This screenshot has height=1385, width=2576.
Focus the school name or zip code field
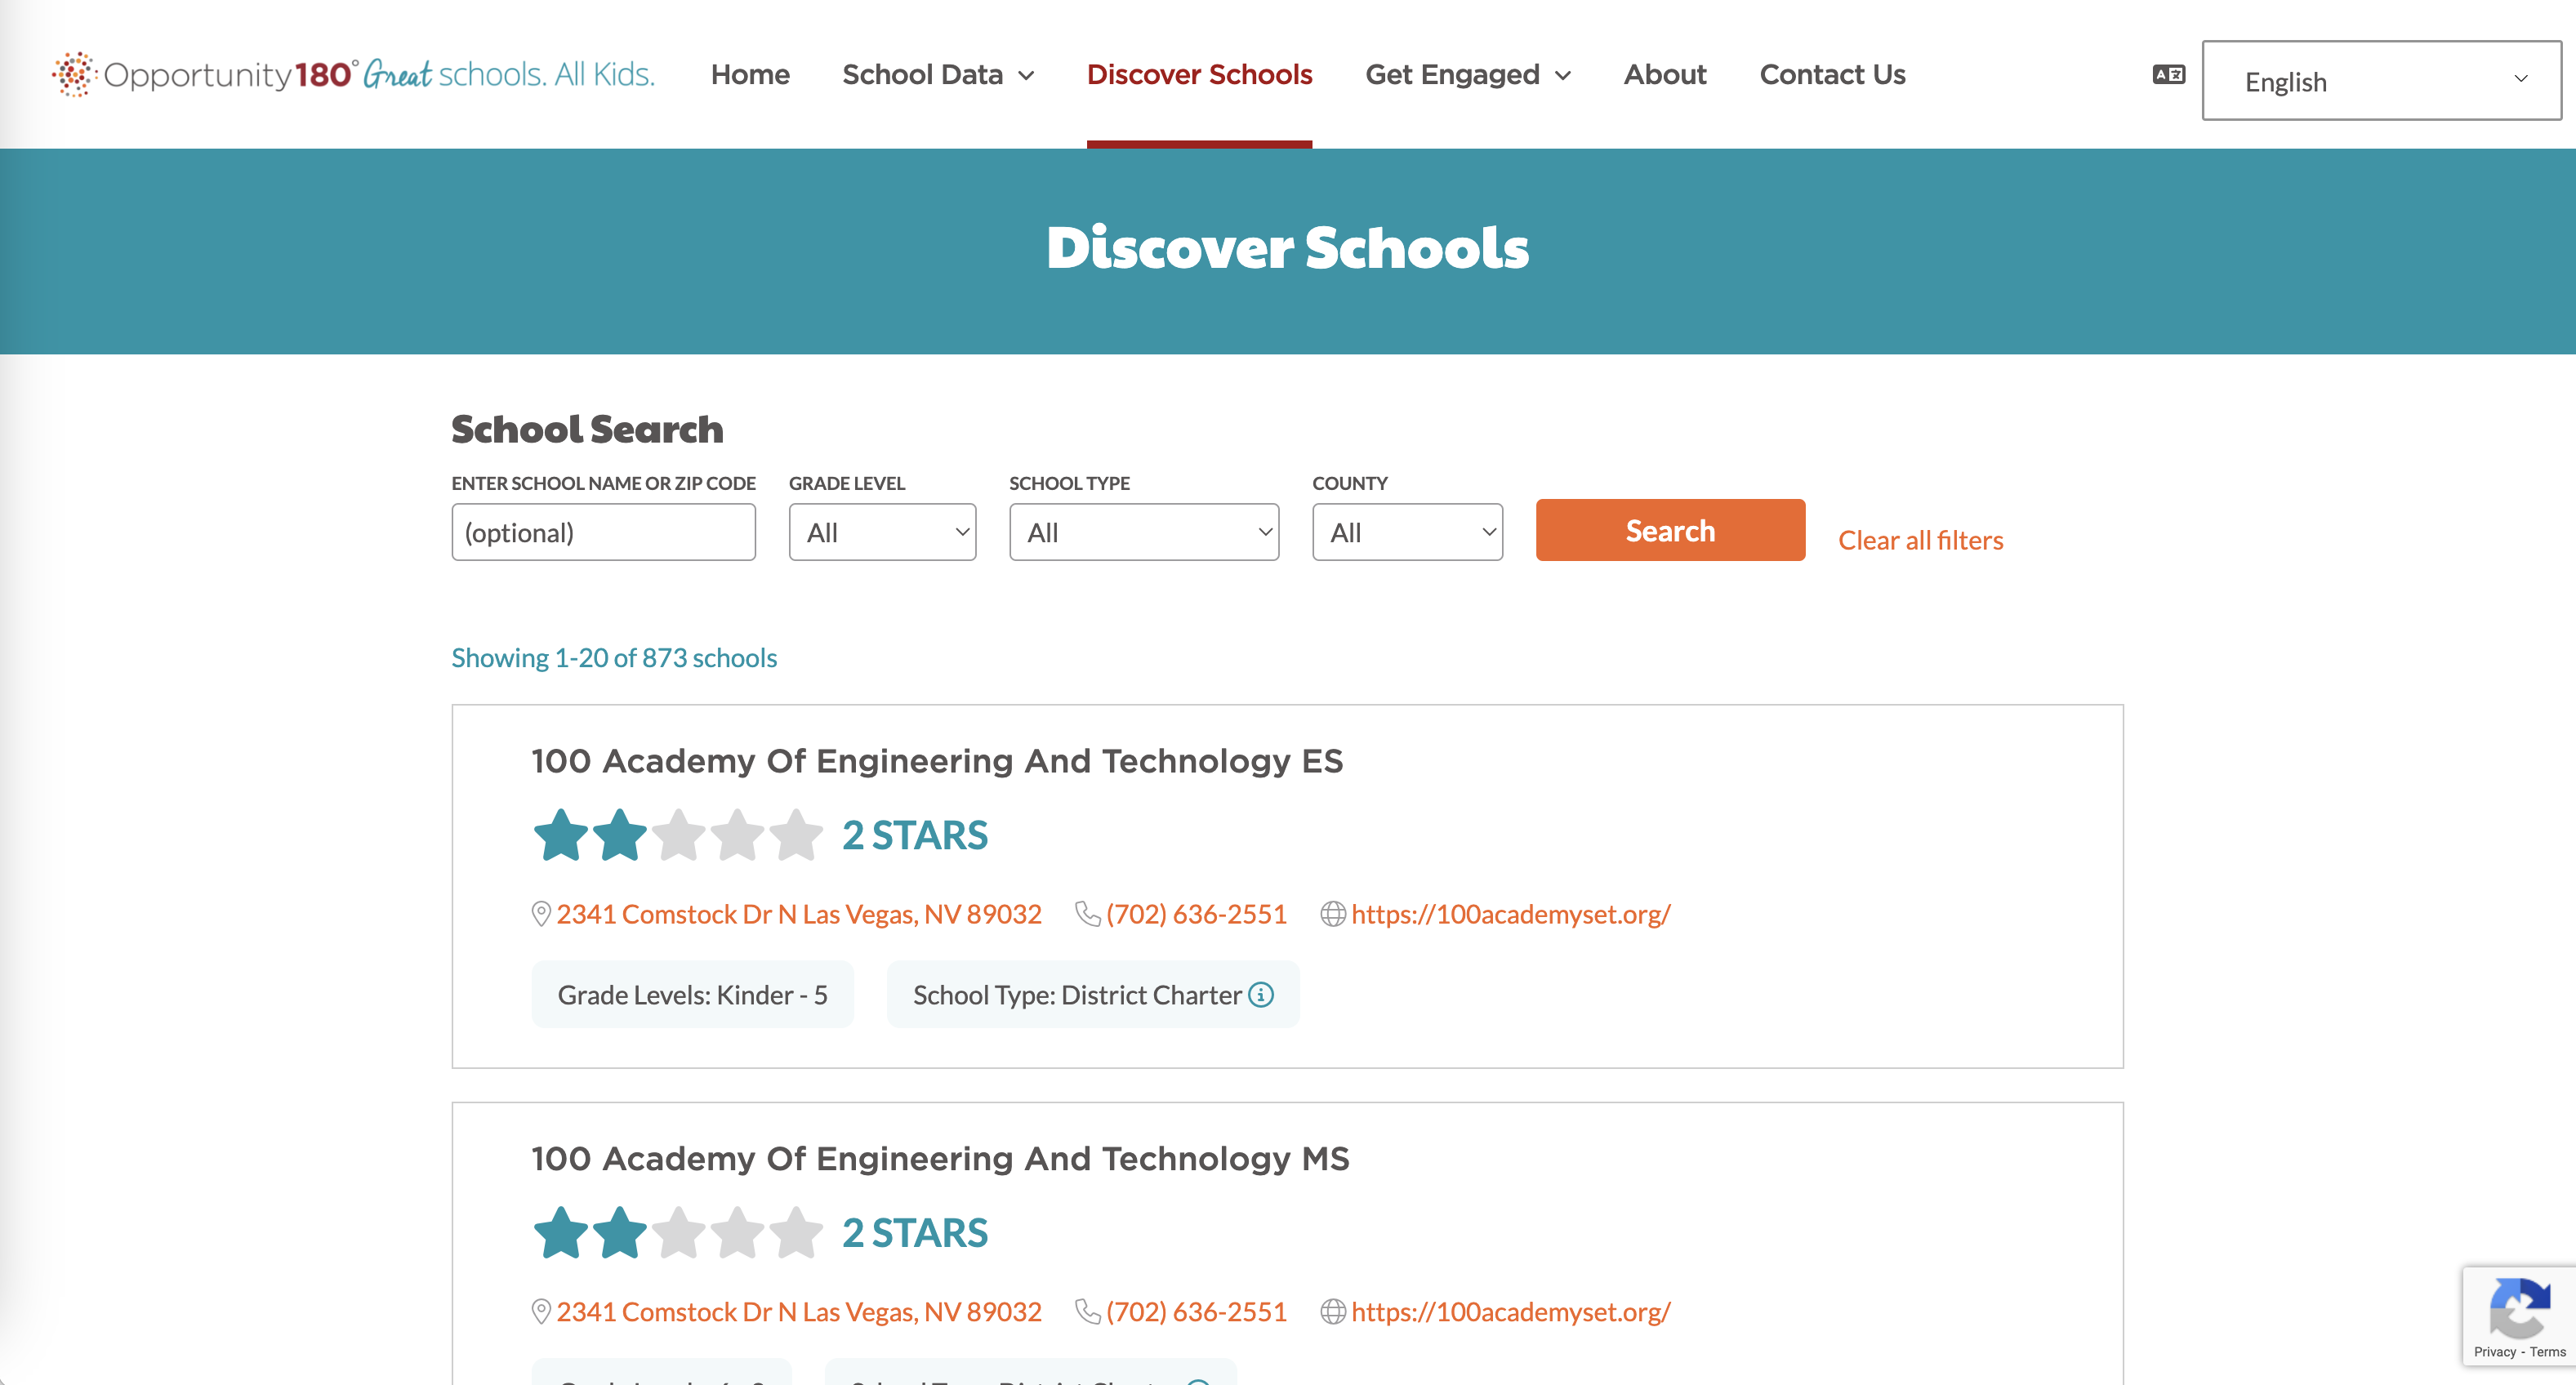point(603,532)
